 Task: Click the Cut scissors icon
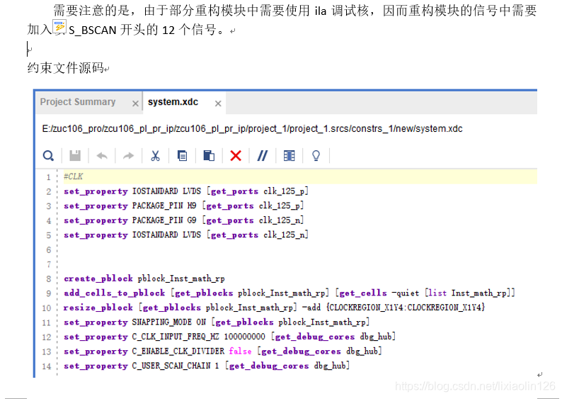coord(155,156)
